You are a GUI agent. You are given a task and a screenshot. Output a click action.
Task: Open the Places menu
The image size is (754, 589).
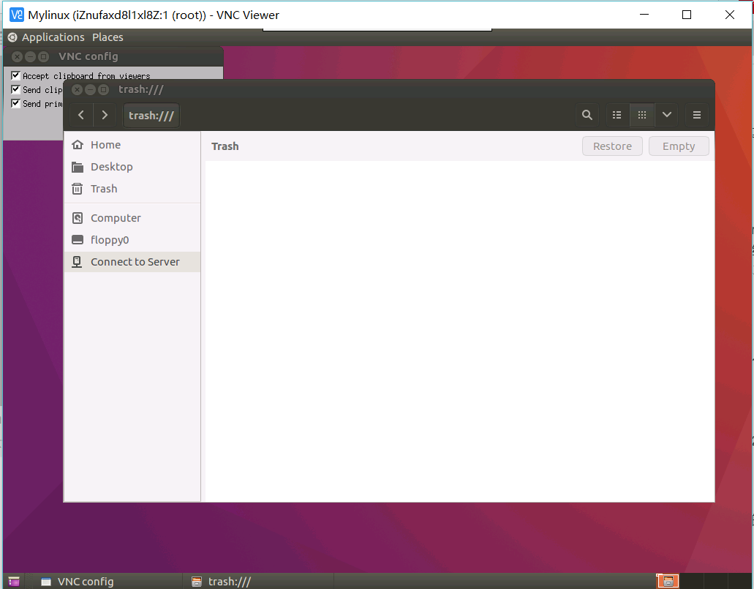[108, 37]
